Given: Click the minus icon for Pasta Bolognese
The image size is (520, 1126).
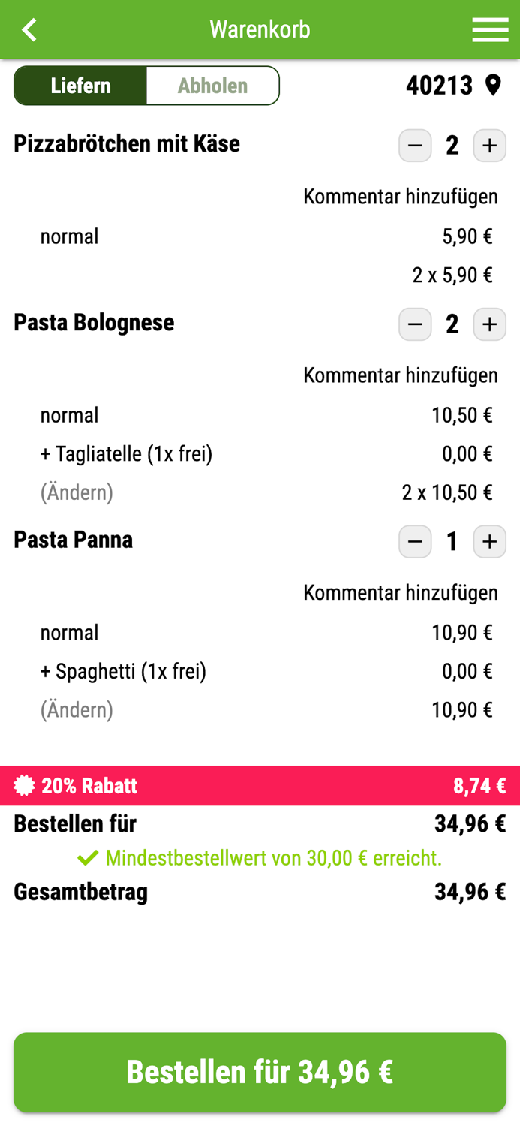Looking at the screenshot, I should 415,324.
